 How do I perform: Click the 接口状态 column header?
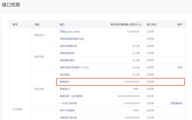[151, 24]
